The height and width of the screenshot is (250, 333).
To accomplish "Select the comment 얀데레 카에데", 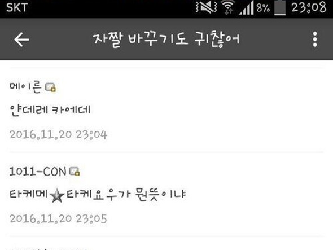I will pyautogui.click(x=50, y=110).
